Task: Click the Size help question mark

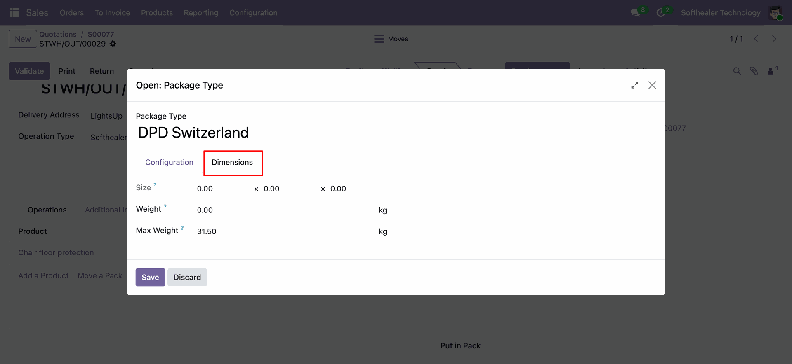Action: tap(155, 185)
